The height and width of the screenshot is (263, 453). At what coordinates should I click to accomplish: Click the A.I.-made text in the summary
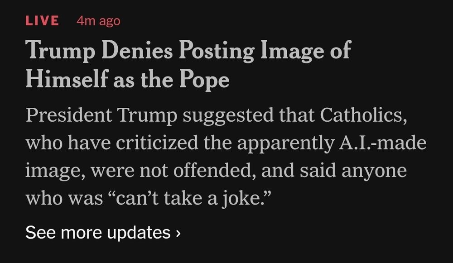click(x=380, y=143)
